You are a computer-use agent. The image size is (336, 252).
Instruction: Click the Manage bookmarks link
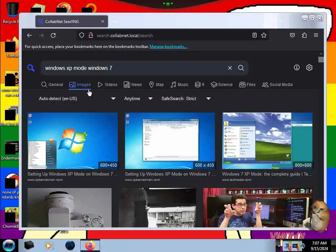click(168, 47)
